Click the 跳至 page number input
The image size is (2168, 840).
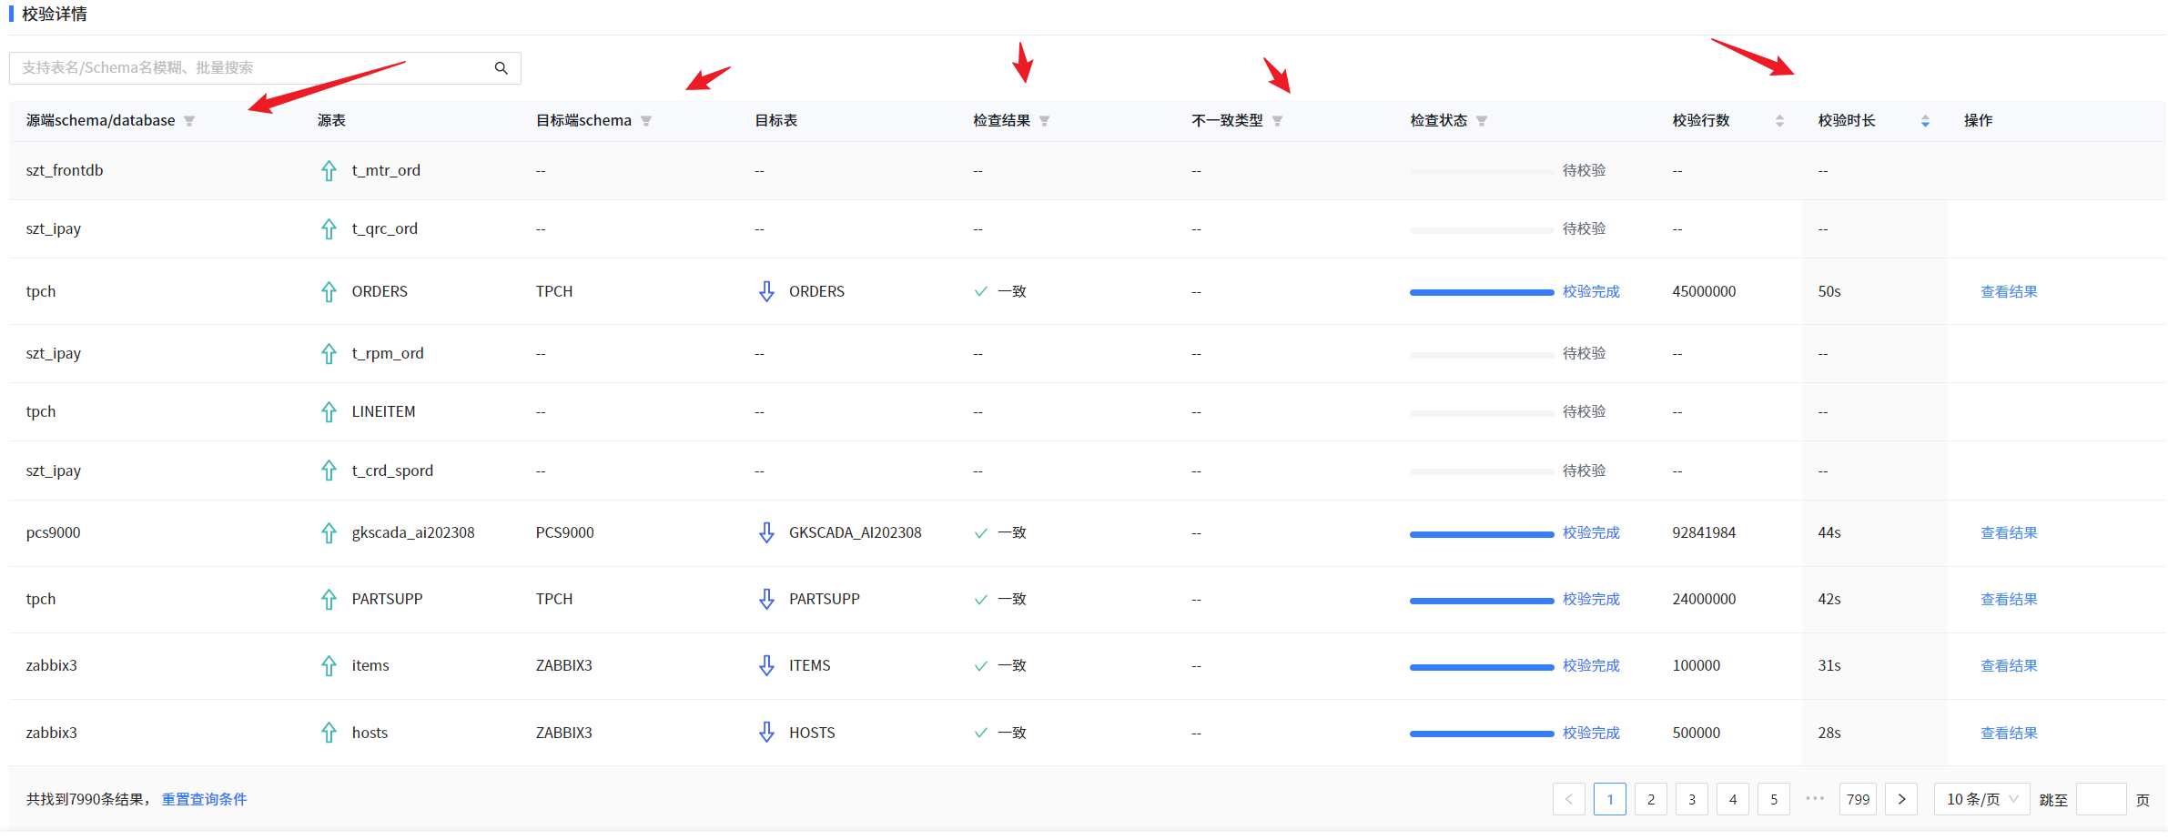coord(2101,799)
